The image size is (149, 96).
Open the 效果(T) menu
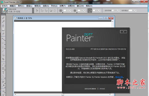tap(62, 6)
